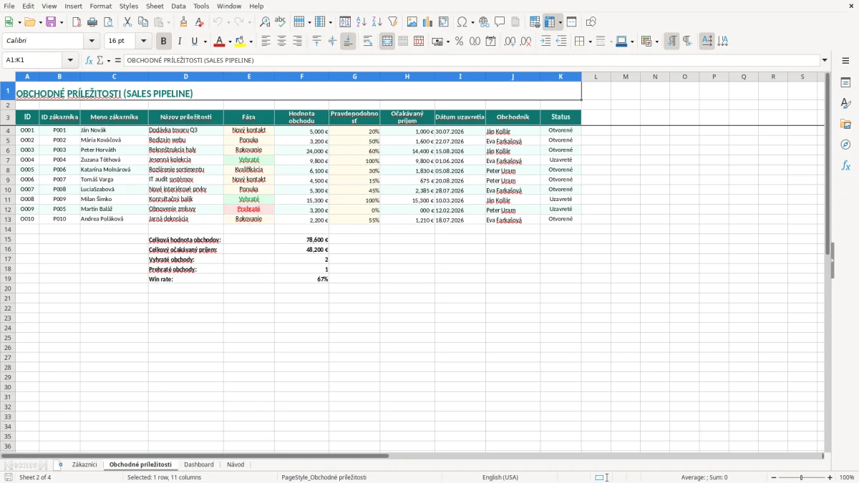Screen dimensions: 859x483
Task: Center the cell contents horizontally
Action: click(x=281, y=42)
